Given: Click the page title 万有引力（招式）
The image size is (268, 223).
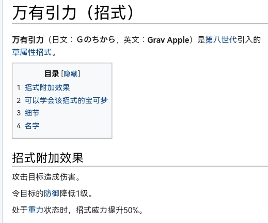Looking at the screenshot, I should (x=73, y=12).
